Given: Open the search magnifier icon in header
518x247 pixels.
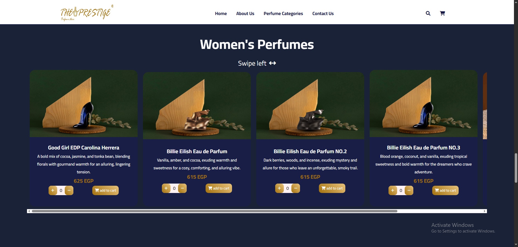Looking at the screenshot, I should point(428,13).
